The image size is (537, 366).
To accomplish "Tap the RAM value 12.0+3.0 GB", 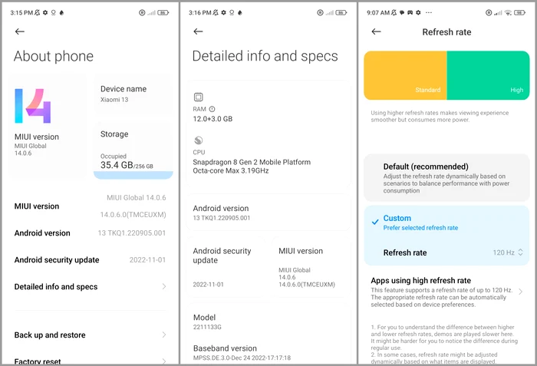I will (212, 119).
